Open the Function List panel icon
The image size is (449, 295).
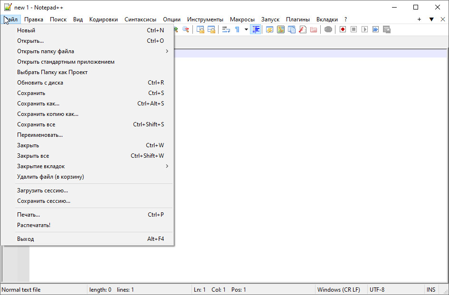(x=302, y=29)
